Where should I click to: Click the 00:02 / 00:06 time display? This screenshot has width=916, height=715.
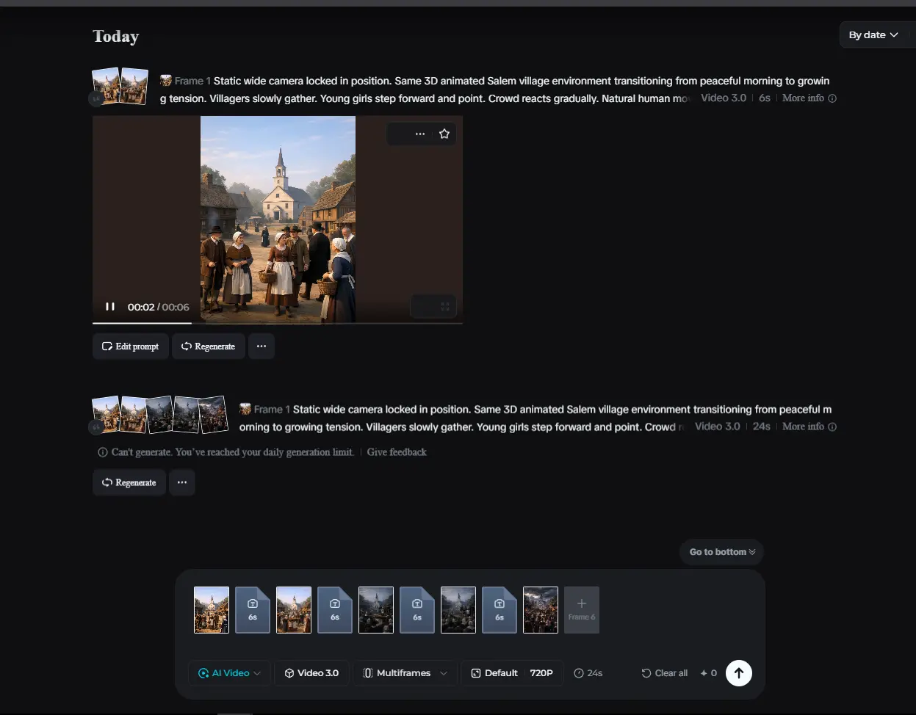[x=159, y=307]
